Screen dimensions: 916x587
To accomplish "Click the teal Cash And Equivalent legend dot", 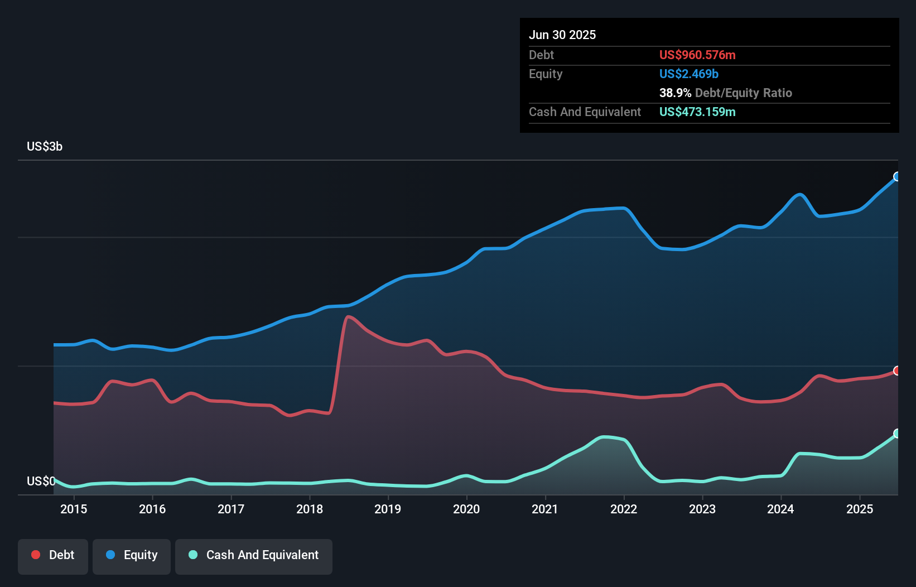I will coord(193,555).
